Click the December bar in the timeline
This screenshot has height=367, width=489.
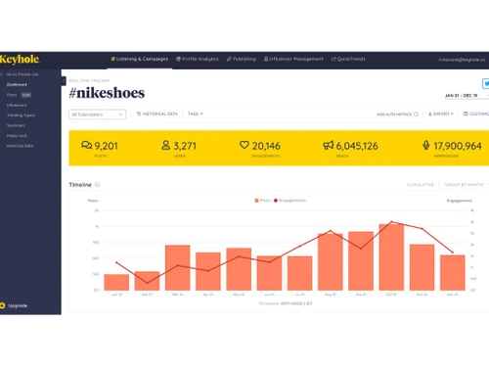coord(453,273)
